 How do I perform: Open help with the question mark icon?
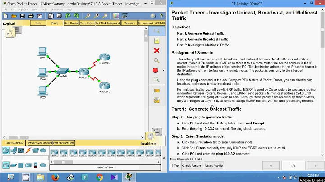click(162, 16)
